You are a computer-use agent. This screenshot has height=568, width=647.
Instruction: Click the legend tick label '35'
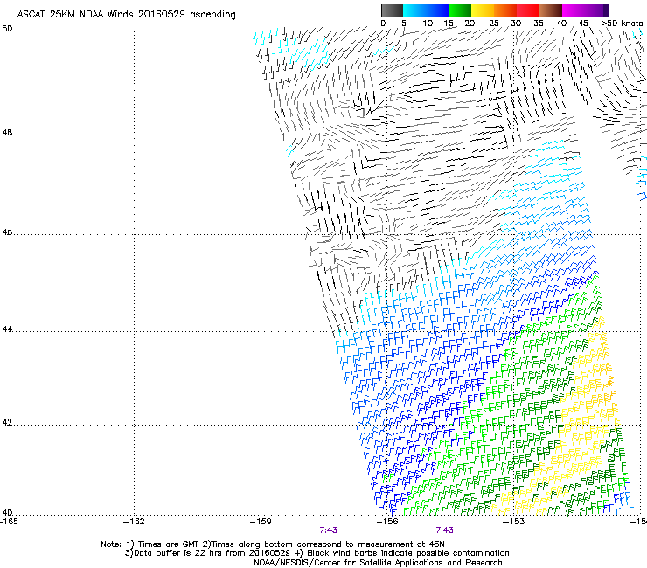(539, 24)
